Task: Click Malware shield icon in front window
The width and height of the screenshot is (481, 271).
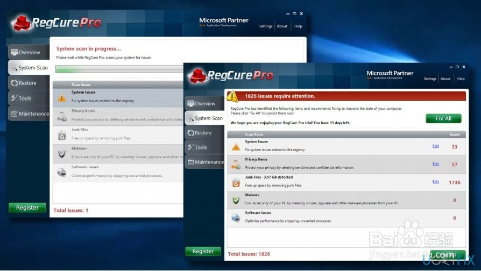Action: 236,200
